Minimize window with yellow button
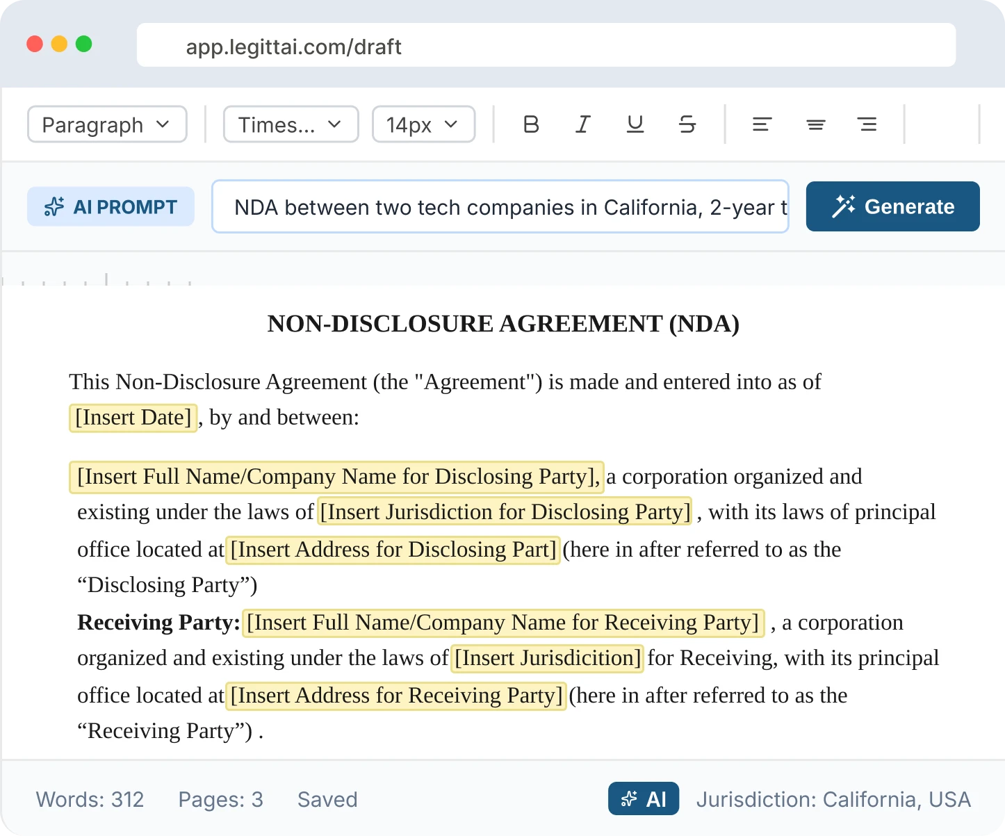 (x=60, y=44)
